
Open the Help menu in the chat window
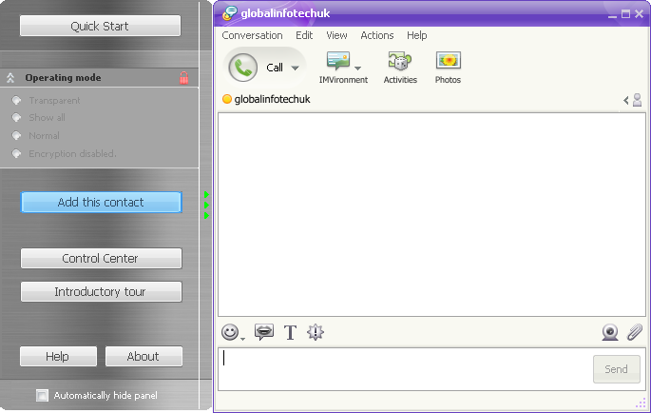pyautogui.click(x=417, y=35)
